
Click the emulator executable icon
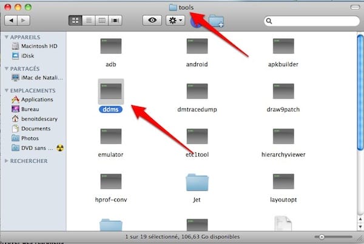coord(112,137)
